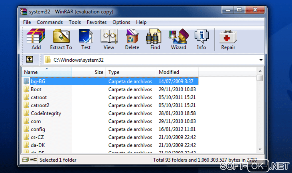Click the cs-CZ folder icon
This screenshot has height=173, width=292.
pos(26,137)
